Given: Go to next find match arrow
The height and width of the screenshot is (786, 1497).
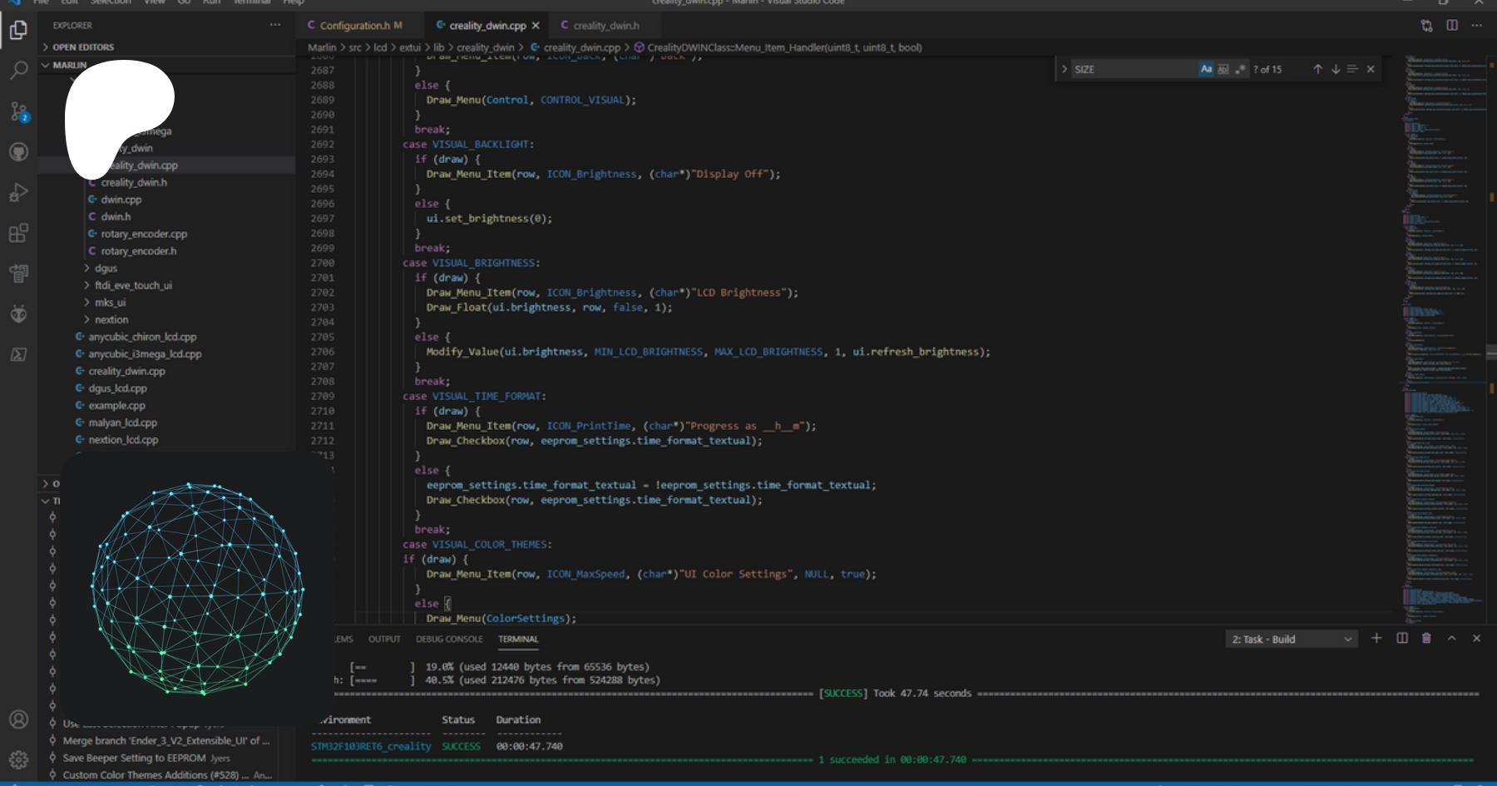Looking at the screenshot, I should (x=1336, y=70).
